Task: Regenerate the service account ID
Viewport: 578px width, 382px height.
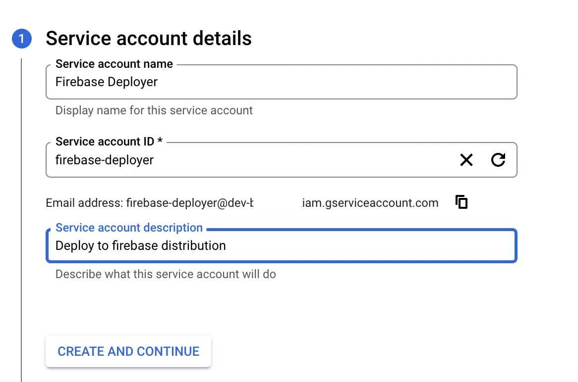Action: [498, 160]
